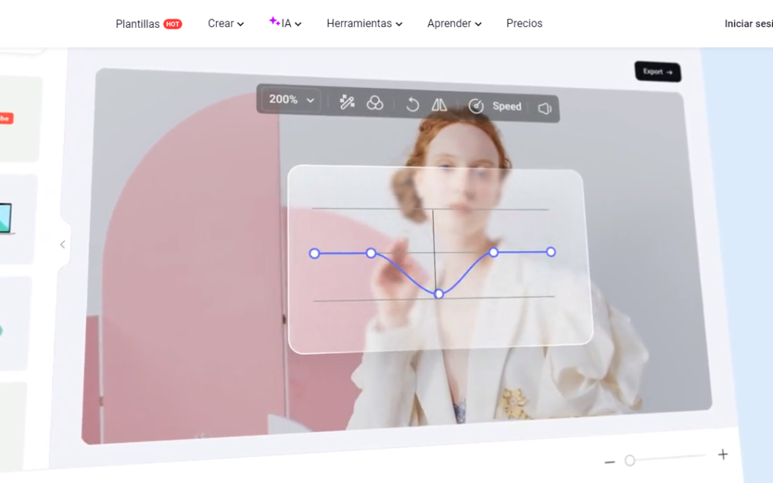Click the laptop thumbnail in left sidebar

coord(6,218)
